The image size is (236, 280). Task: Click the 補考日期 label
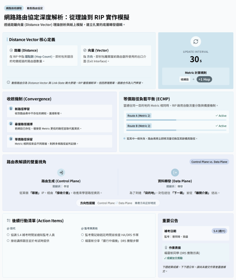(x=170, y=231)
